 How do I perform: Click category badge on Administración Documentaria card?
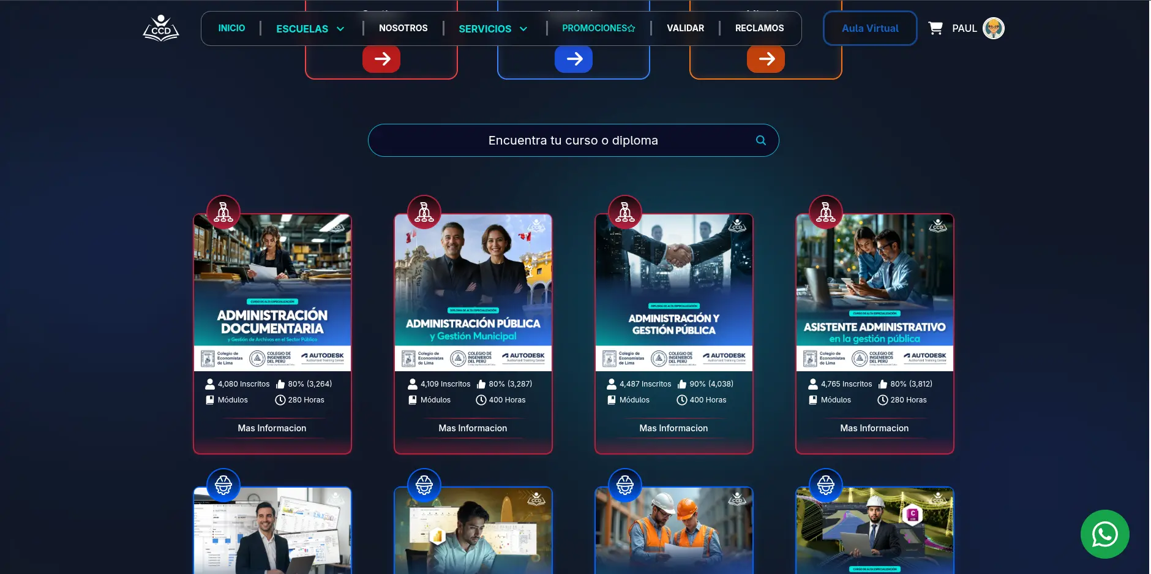(x=223, y=212)
